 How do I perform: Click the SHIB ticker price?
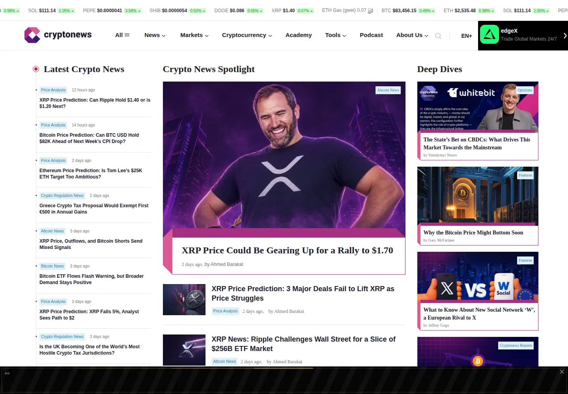click(175, 11)
